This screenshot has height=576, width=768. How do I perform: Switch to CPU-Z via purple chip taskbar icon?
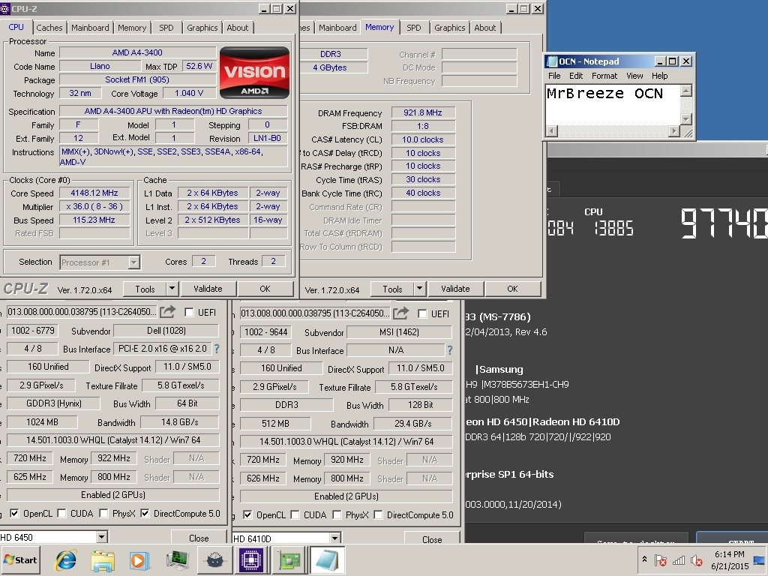coord(251,560)
